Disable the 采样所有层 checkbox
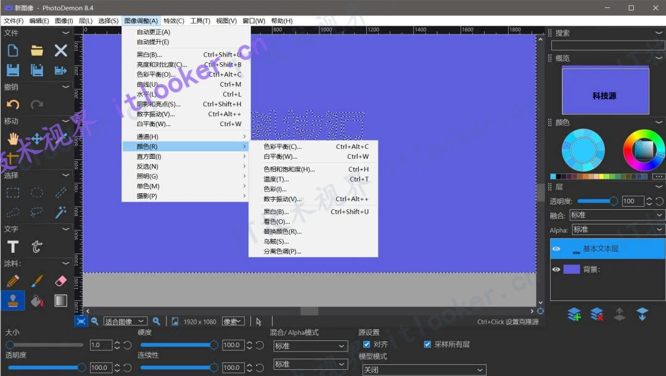This screenshot has height=376, width=666. click(x=427, y=344)
